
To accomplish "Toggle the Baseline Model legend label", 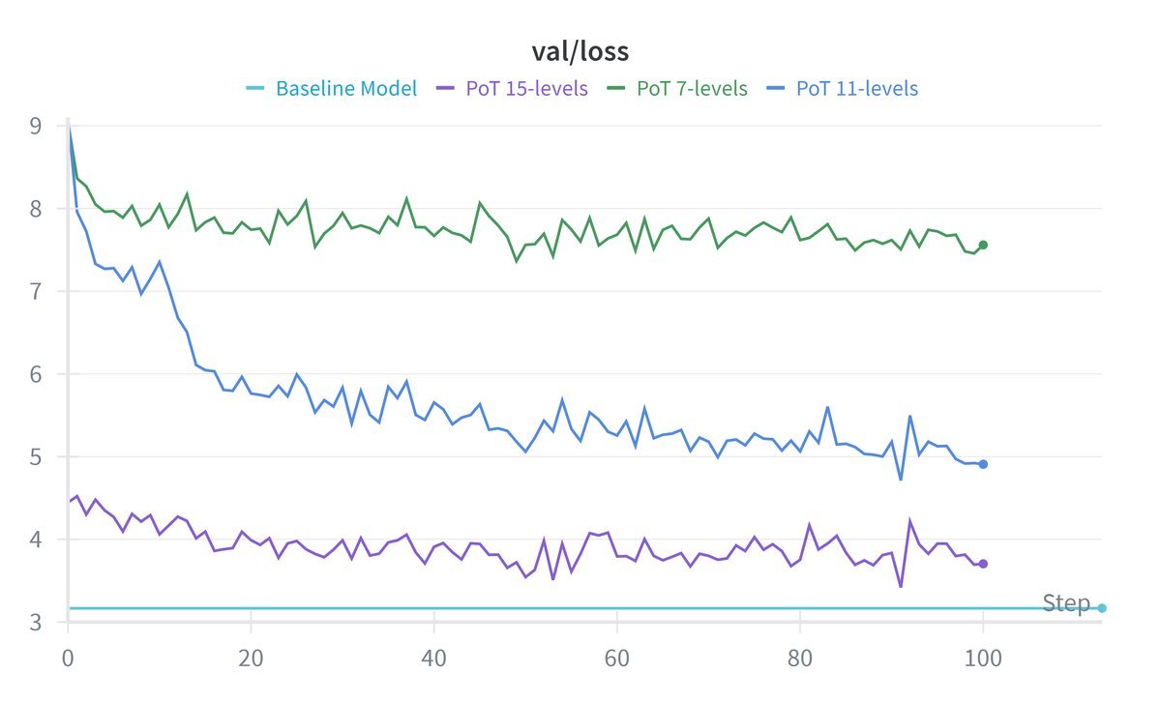I will pos(346,89).
